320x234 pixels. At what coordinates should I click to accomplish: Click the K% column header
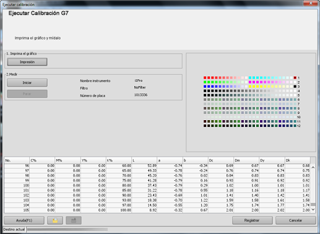119,160
